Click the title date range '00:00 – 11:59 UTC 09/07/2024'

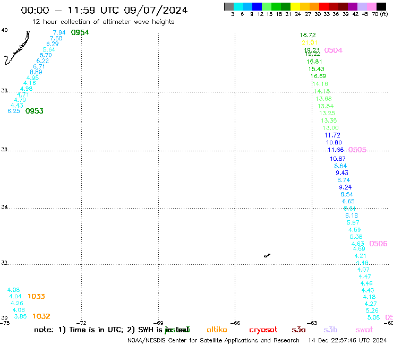(104, 10)
